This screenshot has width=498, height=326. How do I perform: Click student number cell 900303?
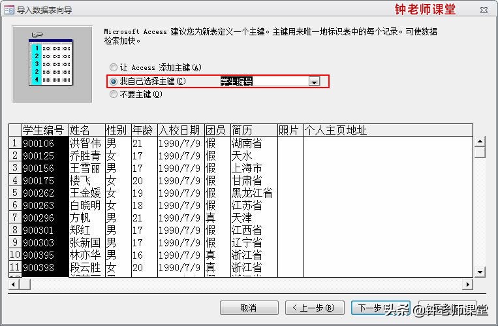click(x=45, y=242)
